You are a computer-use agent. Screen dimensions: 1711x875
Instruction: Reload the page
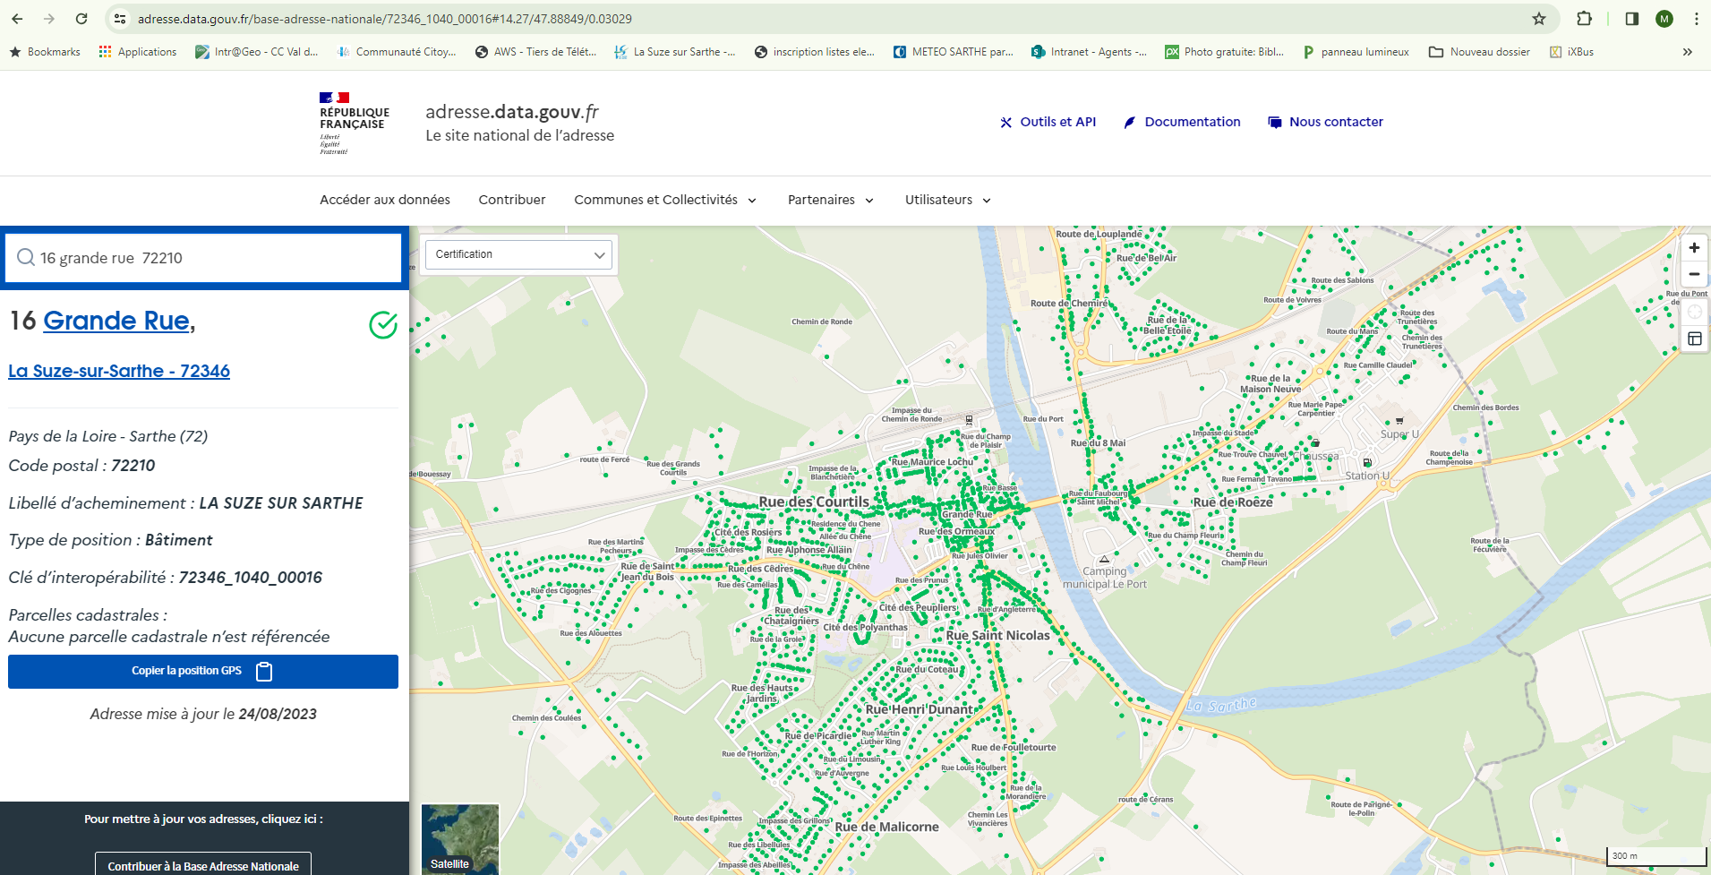81,19
